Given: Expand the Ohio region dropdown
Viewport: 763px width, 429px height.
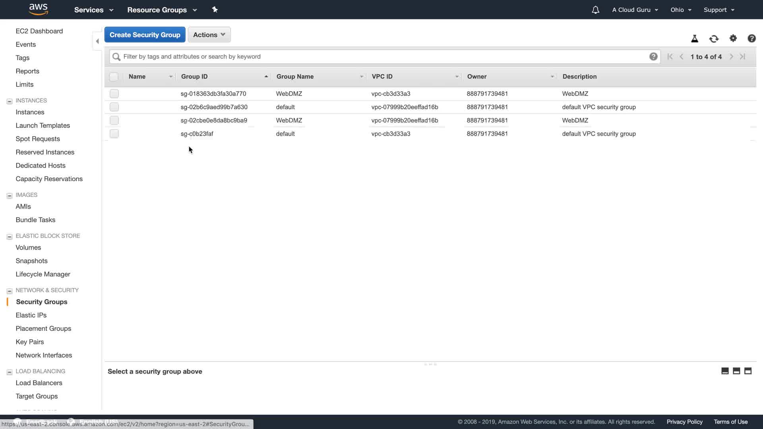Looking at the screenshot, I should (681, 10).
